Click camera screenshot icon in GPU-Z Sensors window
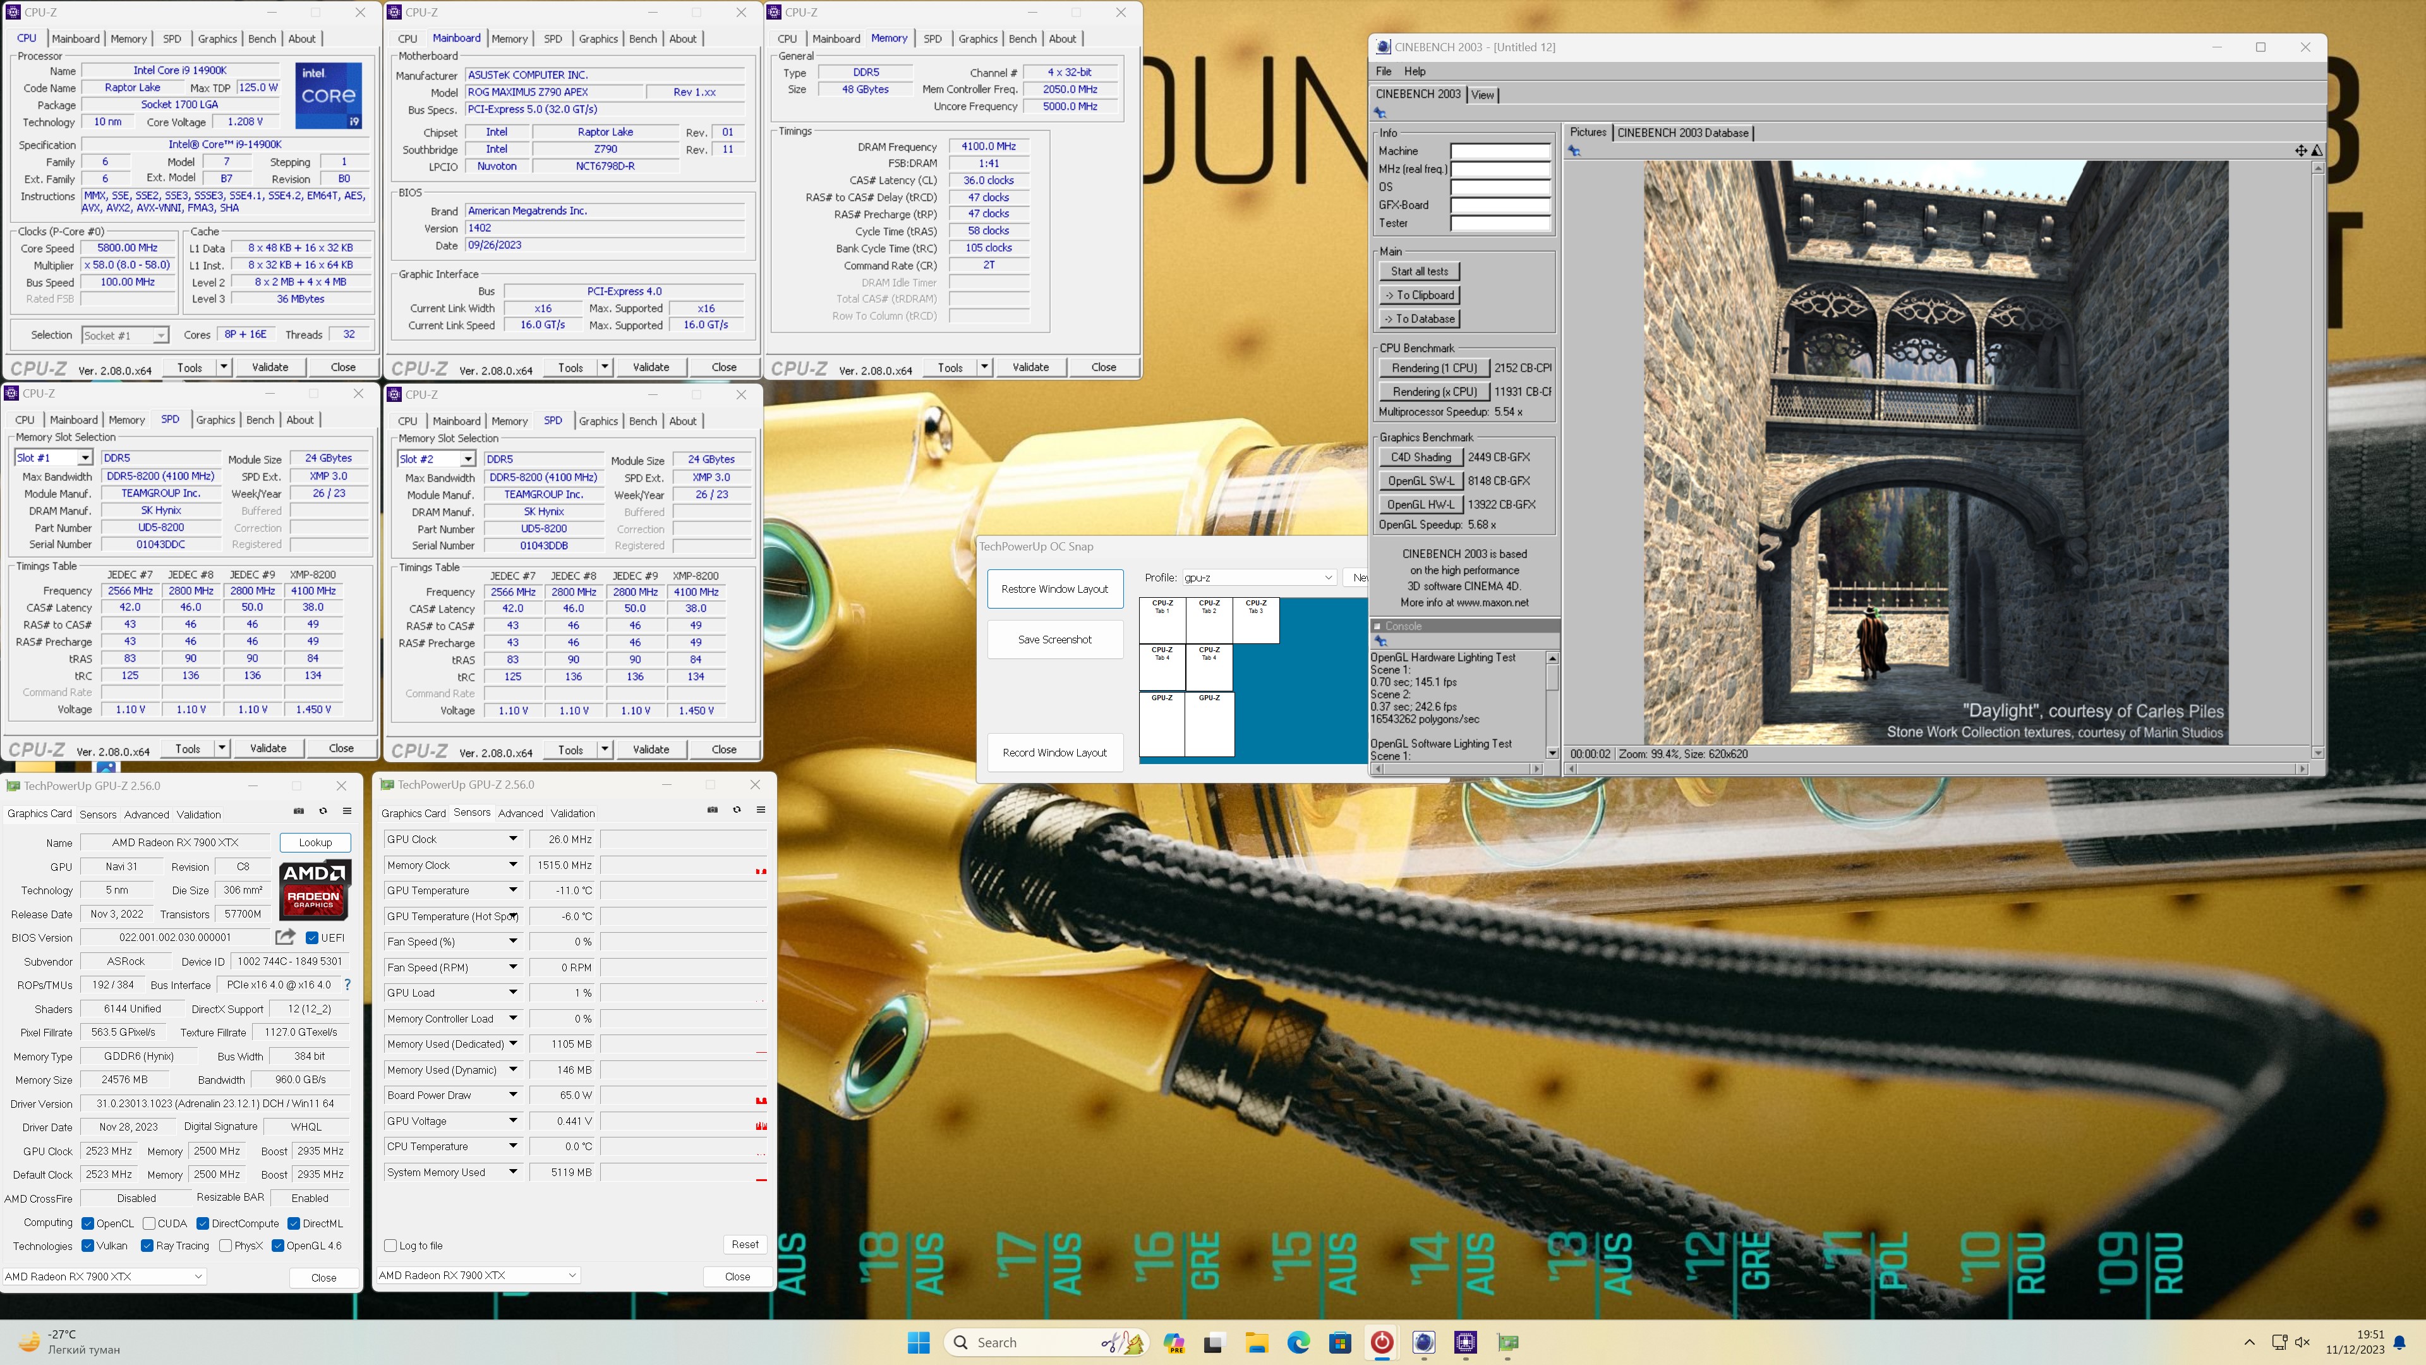The height and width of the screenshot is (1365, 2426). coord(713,810)
